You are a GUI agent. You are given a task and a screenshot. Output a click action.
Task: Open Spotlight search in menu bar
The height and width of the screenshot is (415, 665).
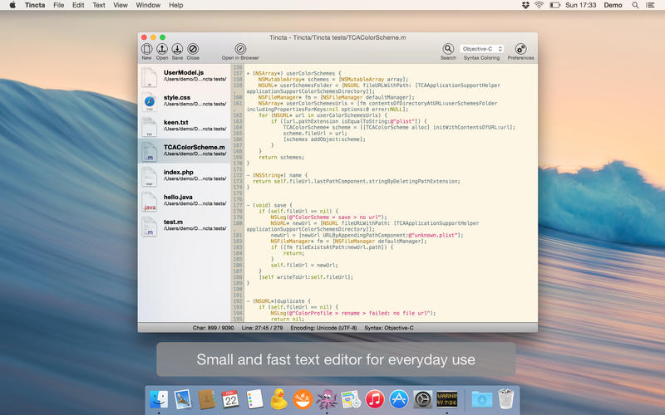635,5
